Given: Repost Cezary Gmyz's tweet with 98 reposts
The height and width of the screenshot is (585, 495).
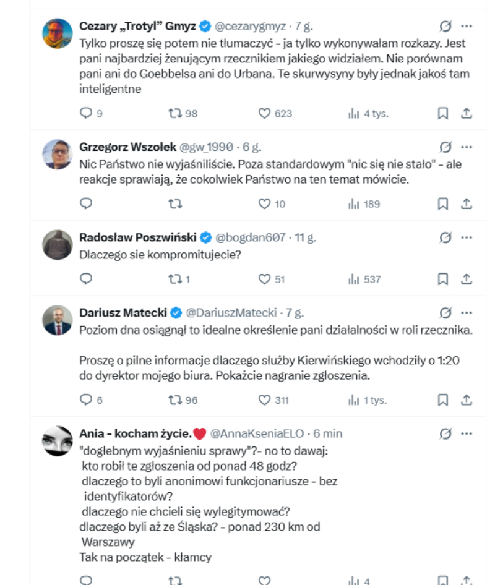Looking at the screenshot, I should pos(175,113).
